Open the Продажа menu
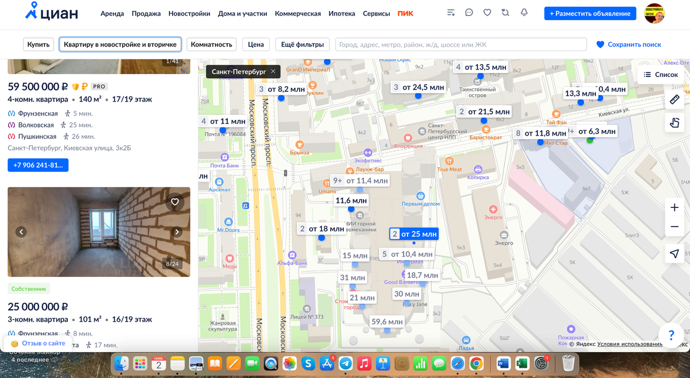 tap(146, 13)
